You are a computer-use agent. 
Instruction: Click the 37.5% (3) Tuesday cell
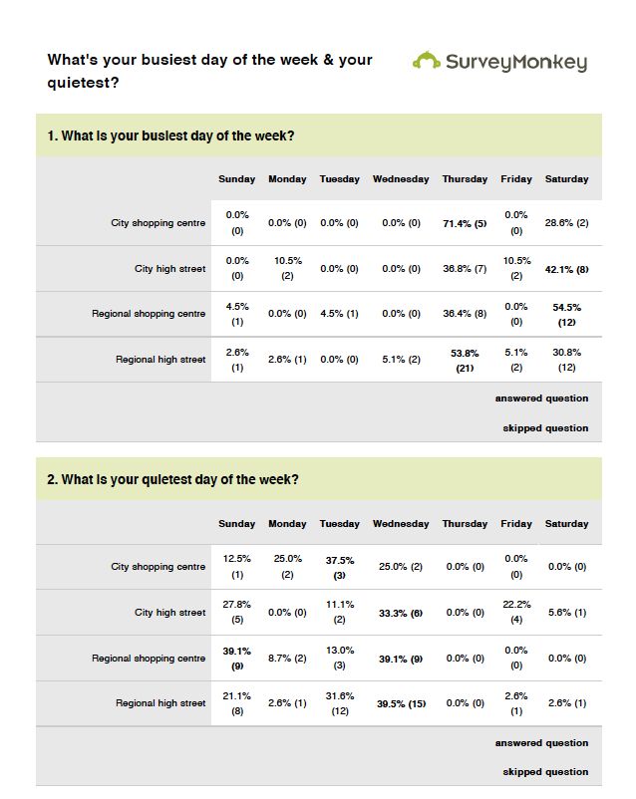(x=339, y=568)
